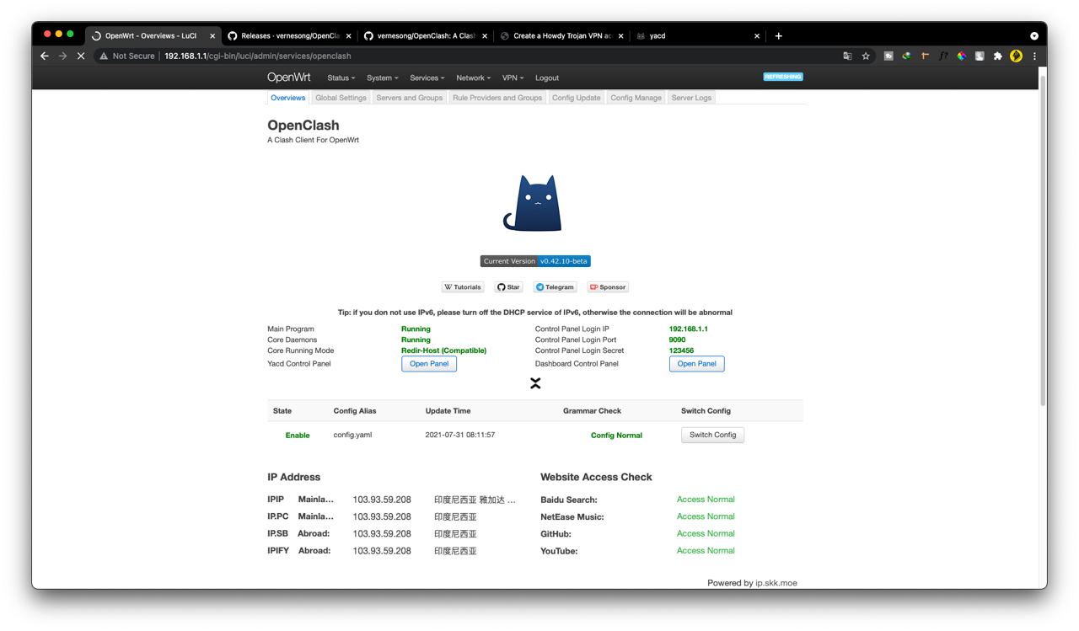Viewport: 1079px width, 631px height.
Task: Open the Chrome three-dot menu
Action: click(x=1034, y=56)
